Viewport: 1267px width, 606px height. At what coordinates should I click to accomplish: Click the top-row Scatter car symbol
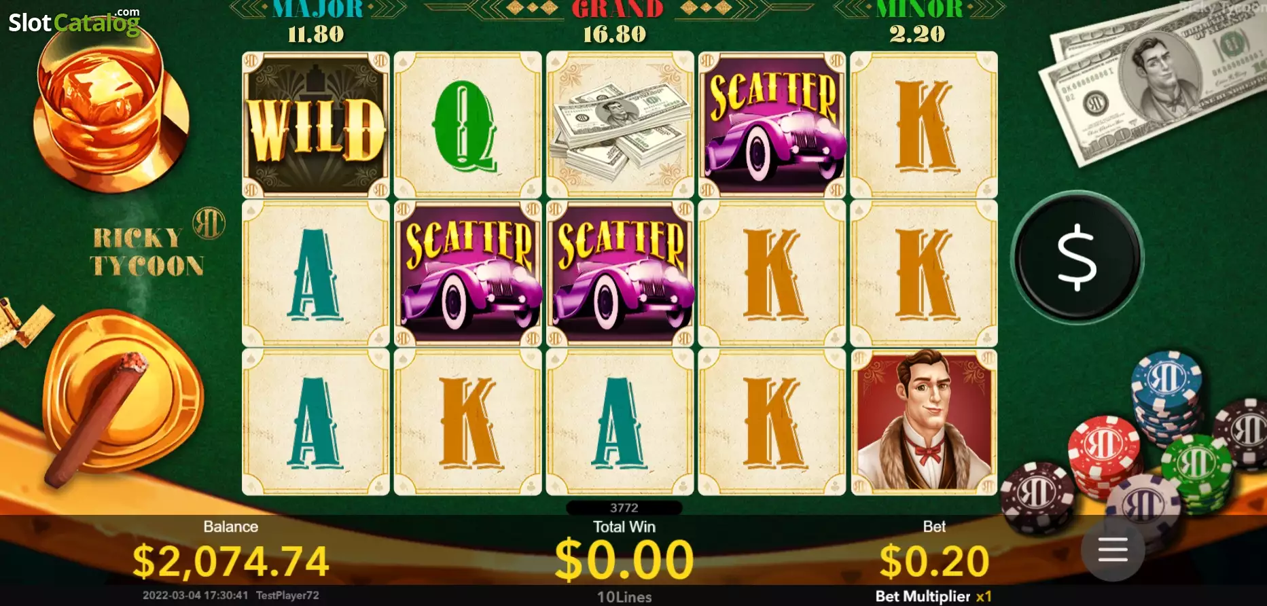pyautogui.click(x=772, y=125)
